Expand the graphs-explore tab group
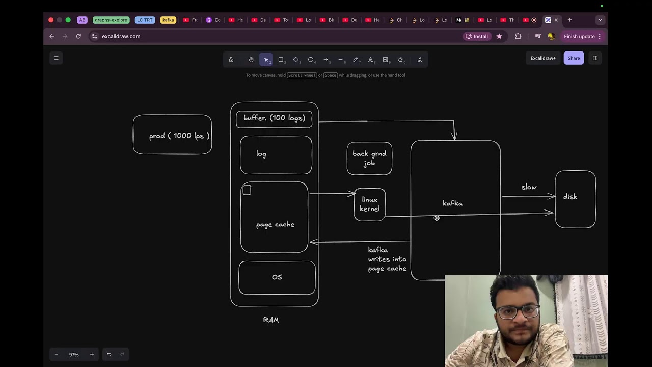This screenshot has width=652, height=367. [111, 20]
